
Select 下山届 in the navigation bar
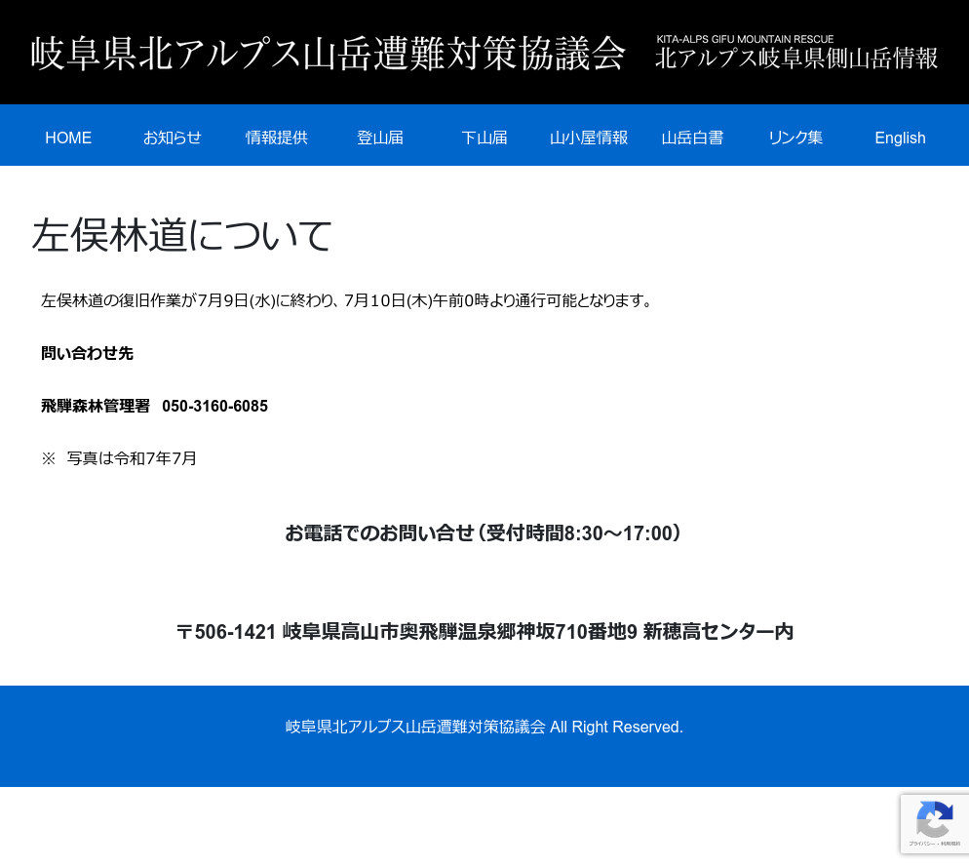coord(484,138)
